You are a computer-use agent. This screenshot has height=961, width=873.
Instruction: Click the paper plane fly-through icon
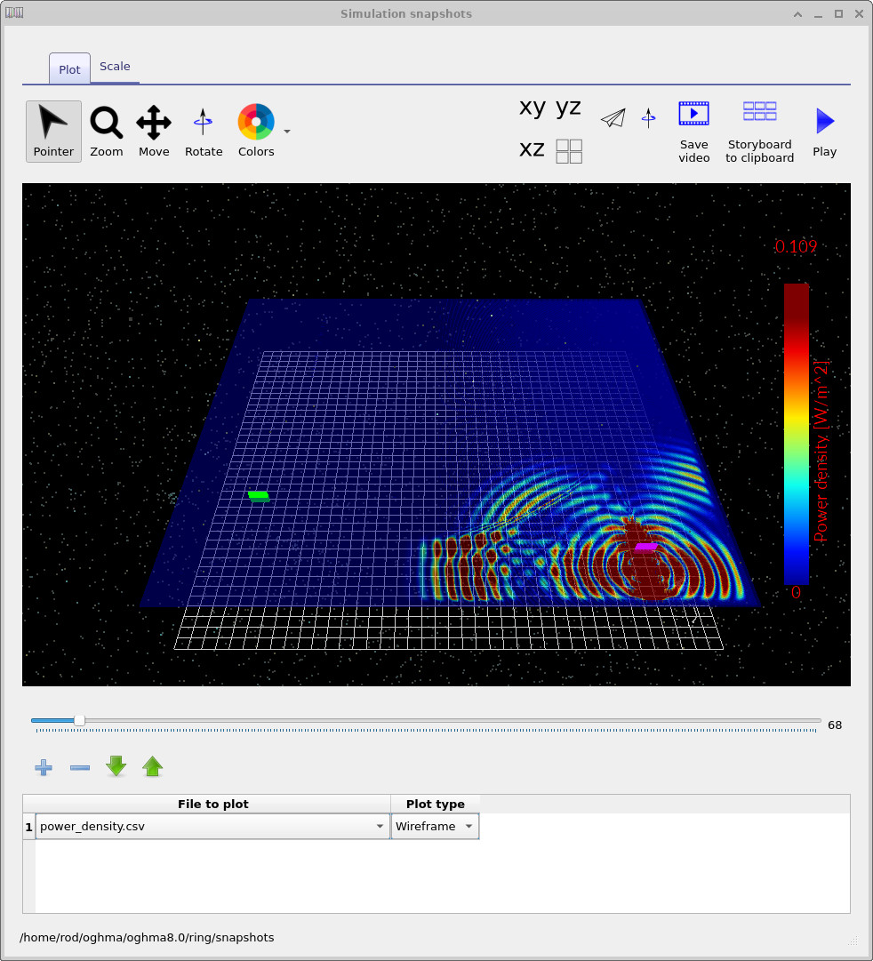pos(613,116)
